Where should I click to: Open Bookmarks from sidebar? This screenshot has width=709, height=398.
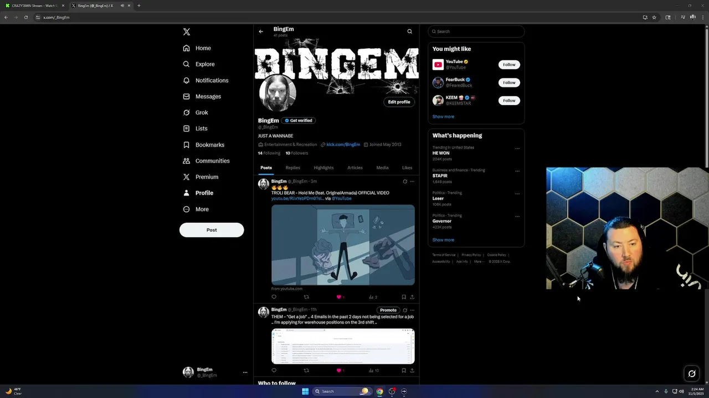tap(203, 145)
